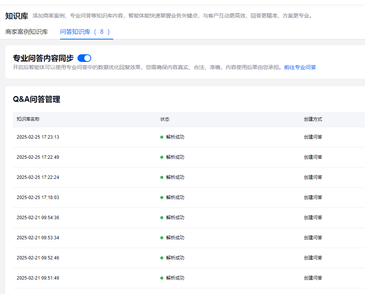Click the entry named 2025-02-21 09:54:36
365x294 pixels.
[x=37, y=217]
